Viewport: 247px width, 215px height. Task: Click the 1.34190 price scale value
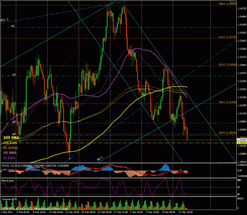(x=241, y=25)
